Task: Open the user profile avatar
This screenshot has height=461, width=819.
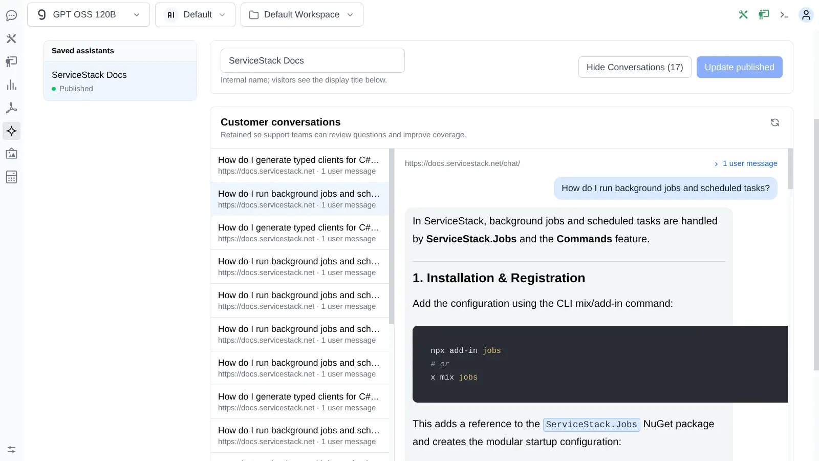Action: tap(806, 15)
